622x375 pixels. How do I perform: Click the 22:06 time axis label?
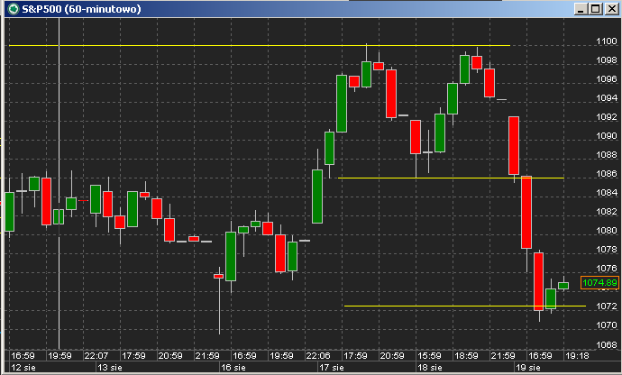[x=318, y=356]
